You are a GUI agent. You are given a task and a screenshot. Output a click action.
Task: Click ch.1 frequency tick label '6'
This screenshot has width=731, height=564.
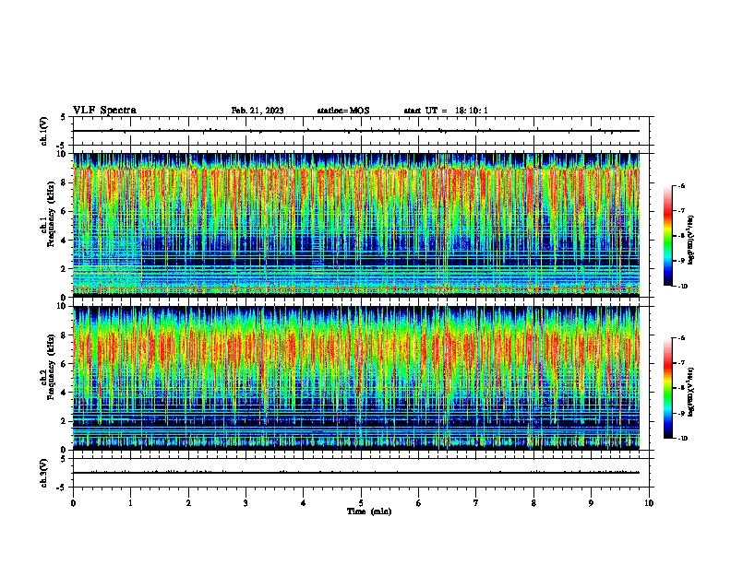[65, 211]
